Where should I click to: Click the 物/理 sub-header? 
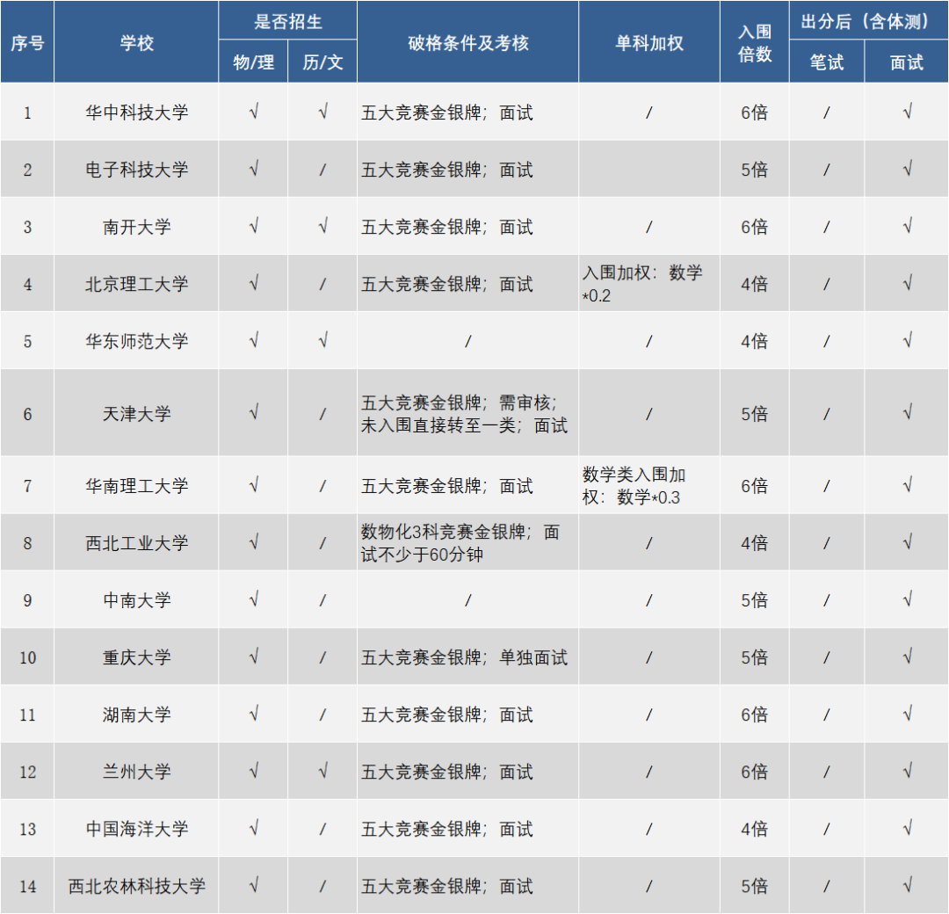pos(253,62)
